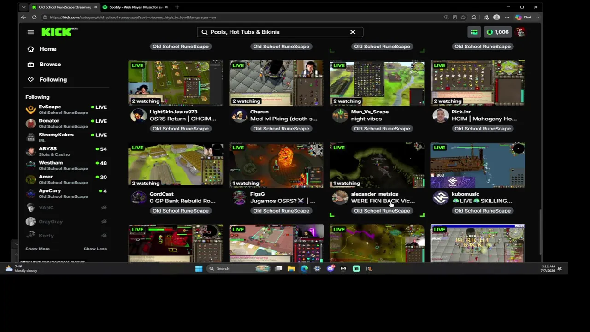Open the 1,006 Kick points balance

pos(497,32)
